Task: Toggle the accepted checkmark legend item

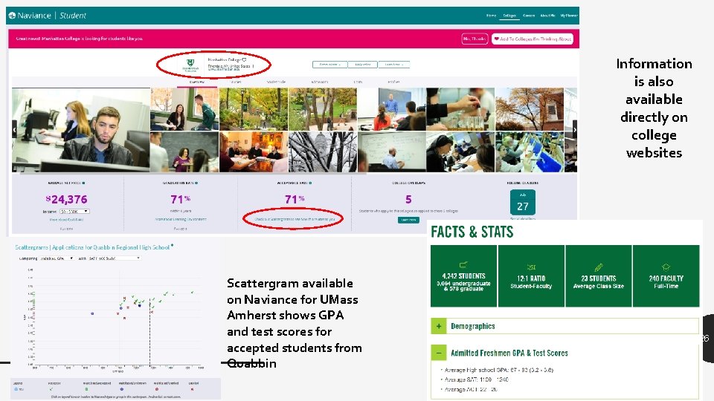Action: coord(51,389)
